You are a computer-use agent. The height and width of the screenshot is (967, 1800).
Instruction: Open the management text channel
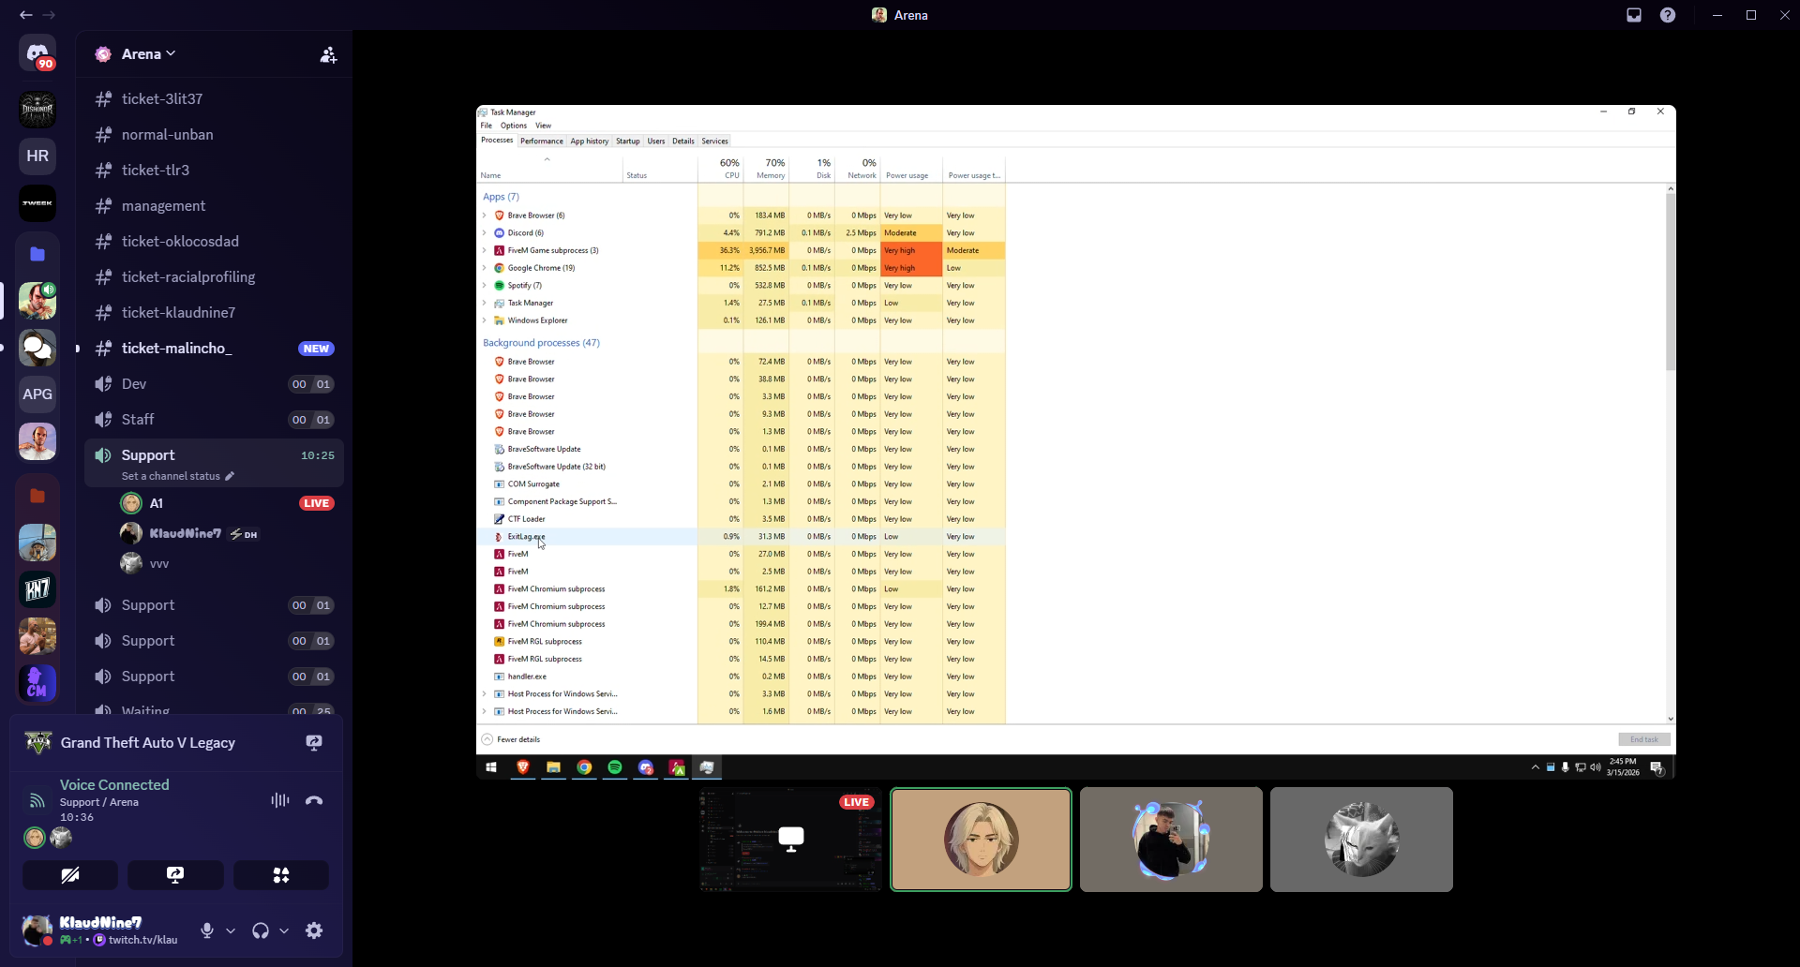(215, 206)
